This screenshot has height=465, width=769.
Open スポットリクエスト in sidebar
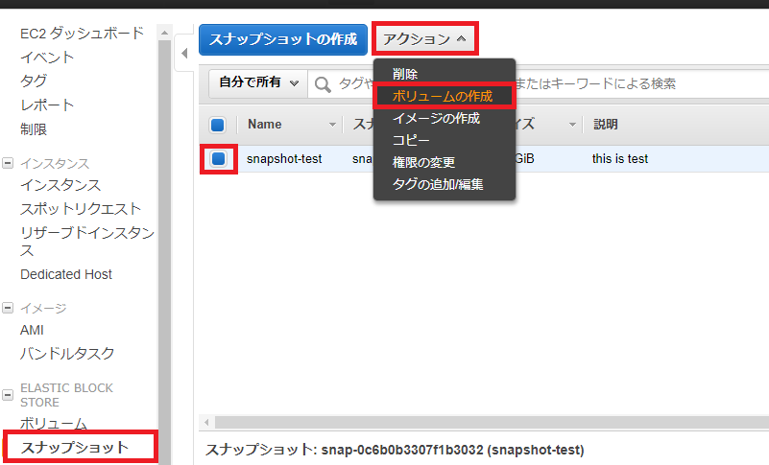pos(81,209)
